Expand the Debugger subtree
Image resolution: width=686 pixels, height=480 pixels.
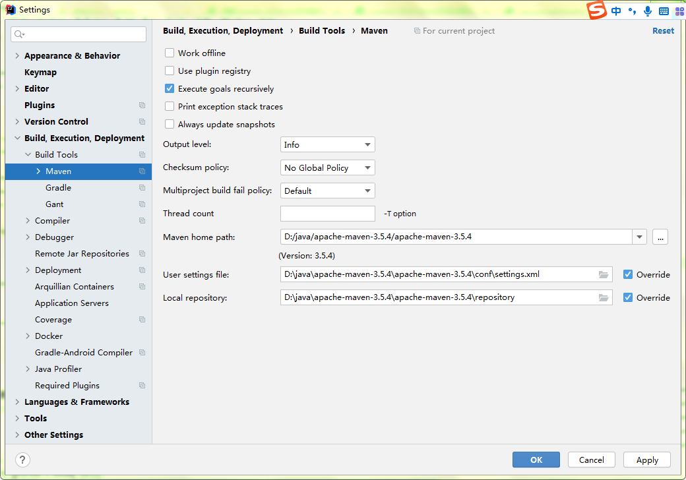[28, 237]
